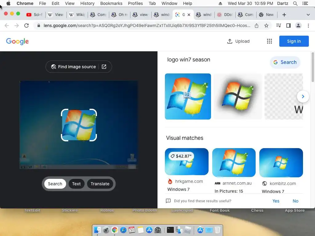Open Calendar from the dock
The height and width of the screenshot is (236, 315).
click(x=132, y=230)
